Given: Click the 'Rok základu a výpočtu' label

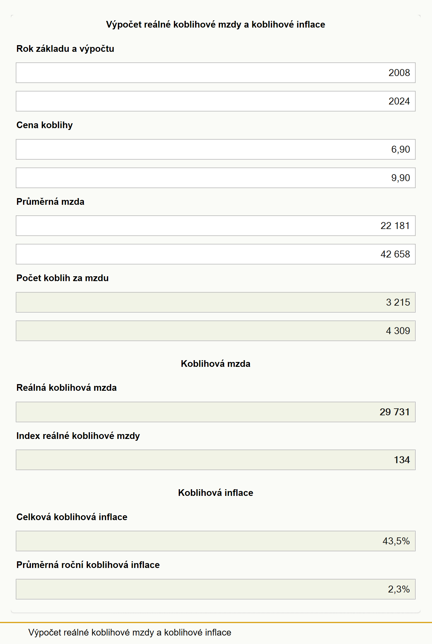Looking at the screenshot, I should [x=65, y=49].
